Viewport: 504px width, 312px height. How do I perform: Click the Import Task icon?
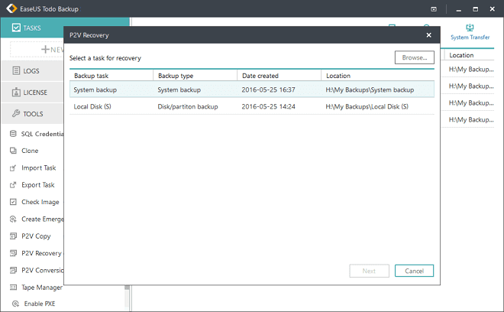click(14, 168)
